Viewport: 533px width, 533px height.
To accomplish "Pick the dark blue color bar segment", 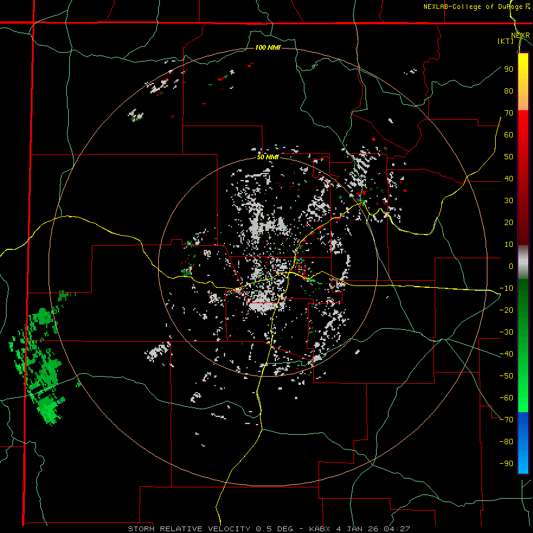I will coord(523,423).
